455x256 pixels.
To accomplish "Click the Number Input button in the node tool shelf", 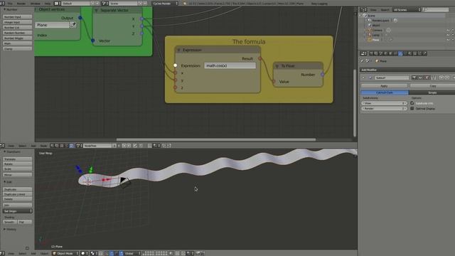I will click(x=17, y=17).
